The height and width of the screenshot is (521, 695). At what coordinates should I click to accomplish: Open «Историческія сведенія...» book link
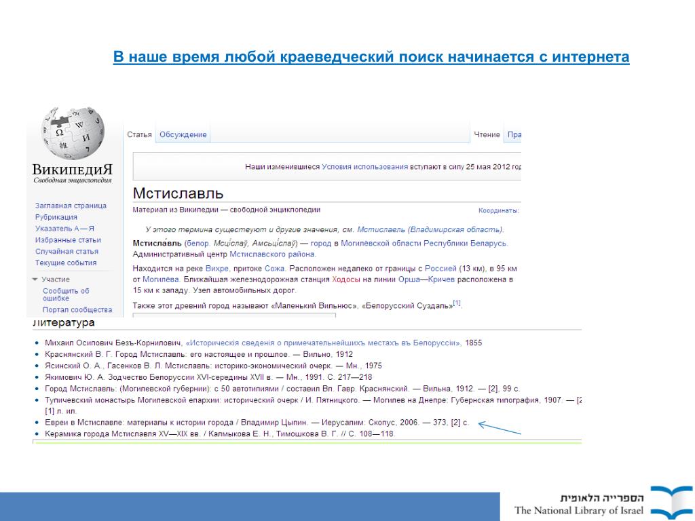[x=323, y=343]
